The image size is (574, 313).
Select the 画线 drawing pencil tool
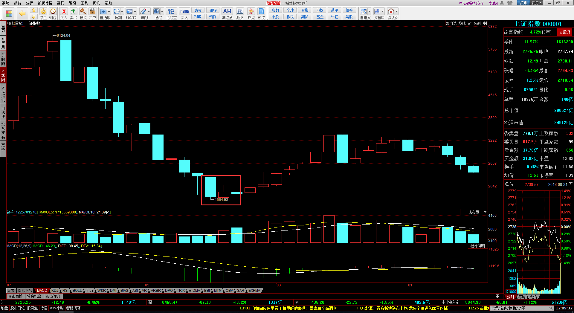tap(143, 11)
